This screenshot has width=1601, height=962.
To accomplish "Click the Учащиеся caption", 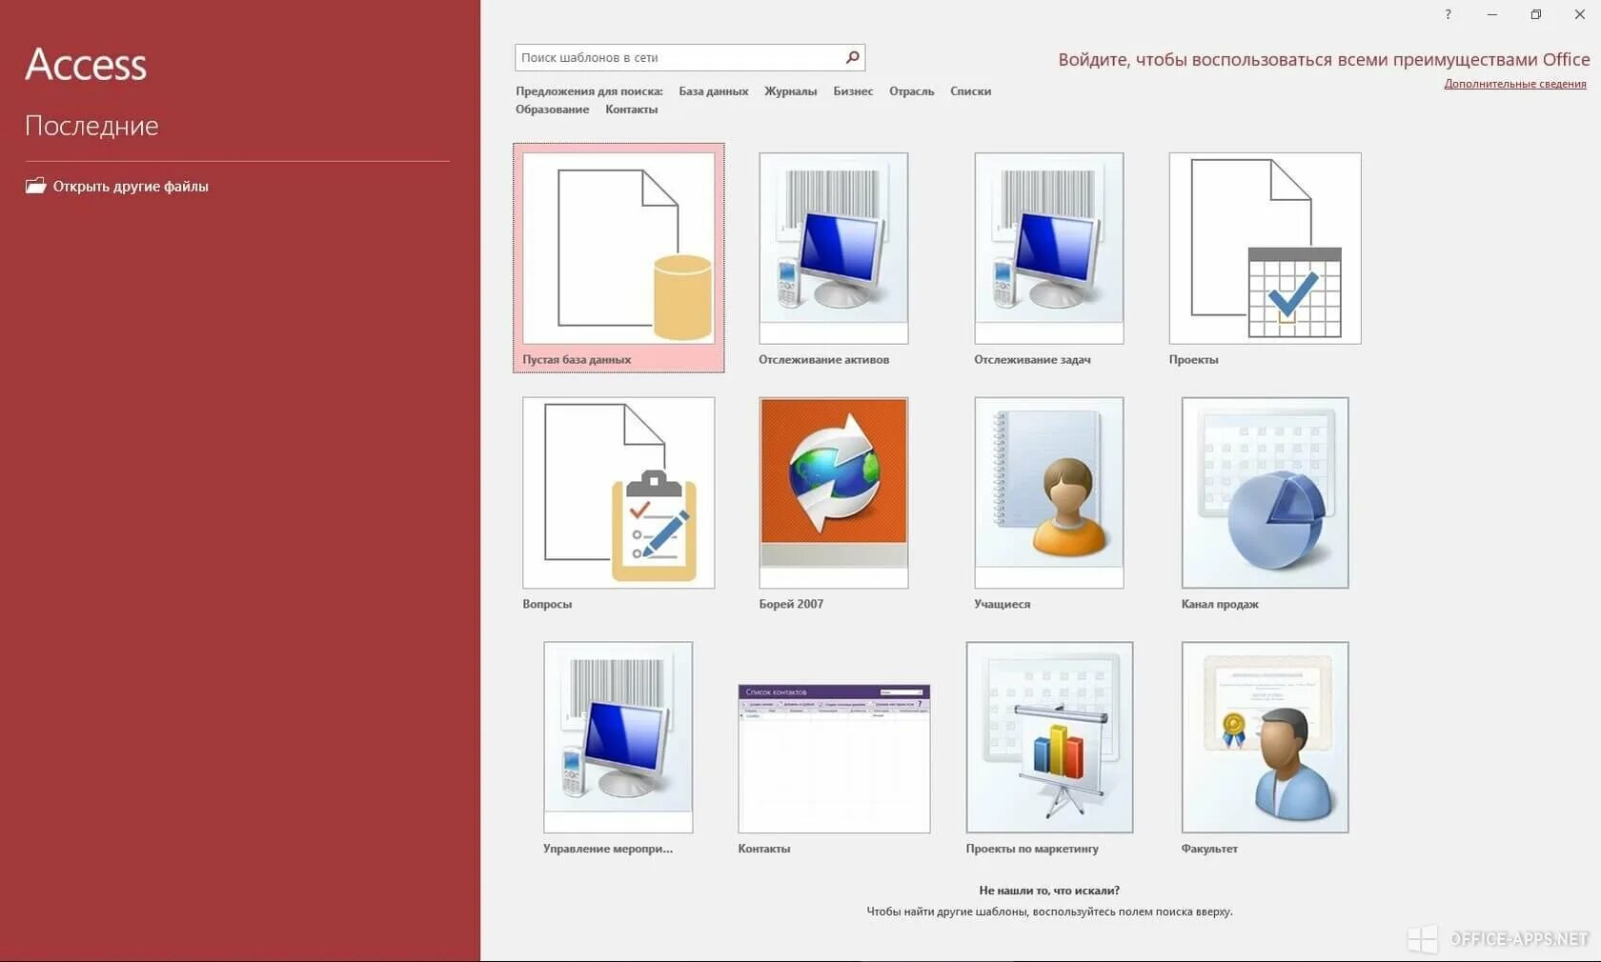I will pos(1003,604).
